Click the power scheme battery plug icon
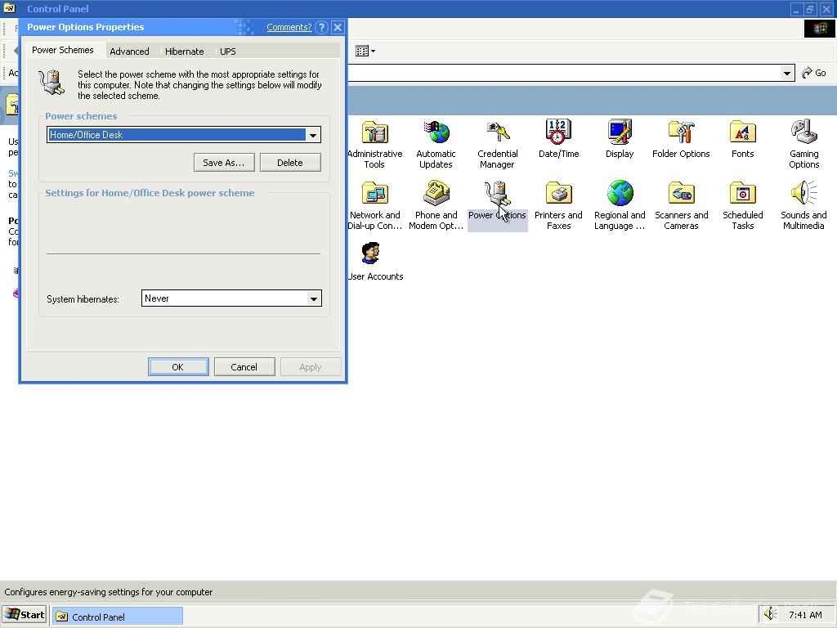837x628 pixels. [51, 83]
